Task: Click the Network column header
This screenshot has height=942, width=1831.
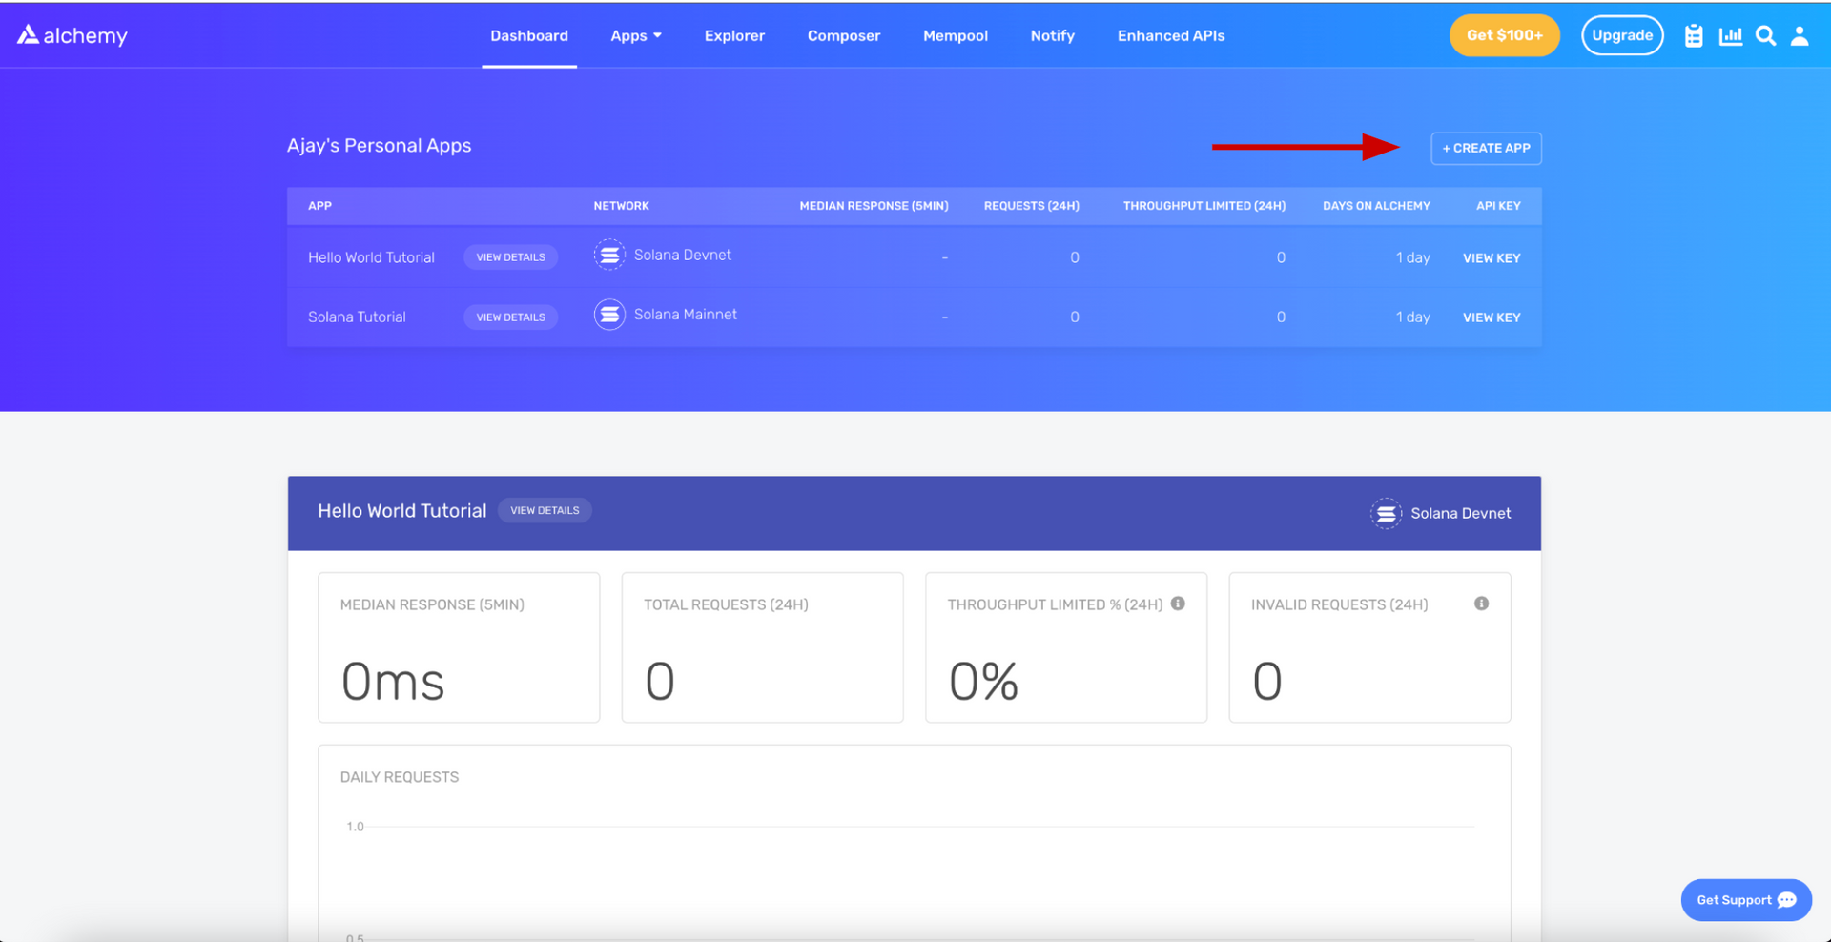Action: point(621,206)
